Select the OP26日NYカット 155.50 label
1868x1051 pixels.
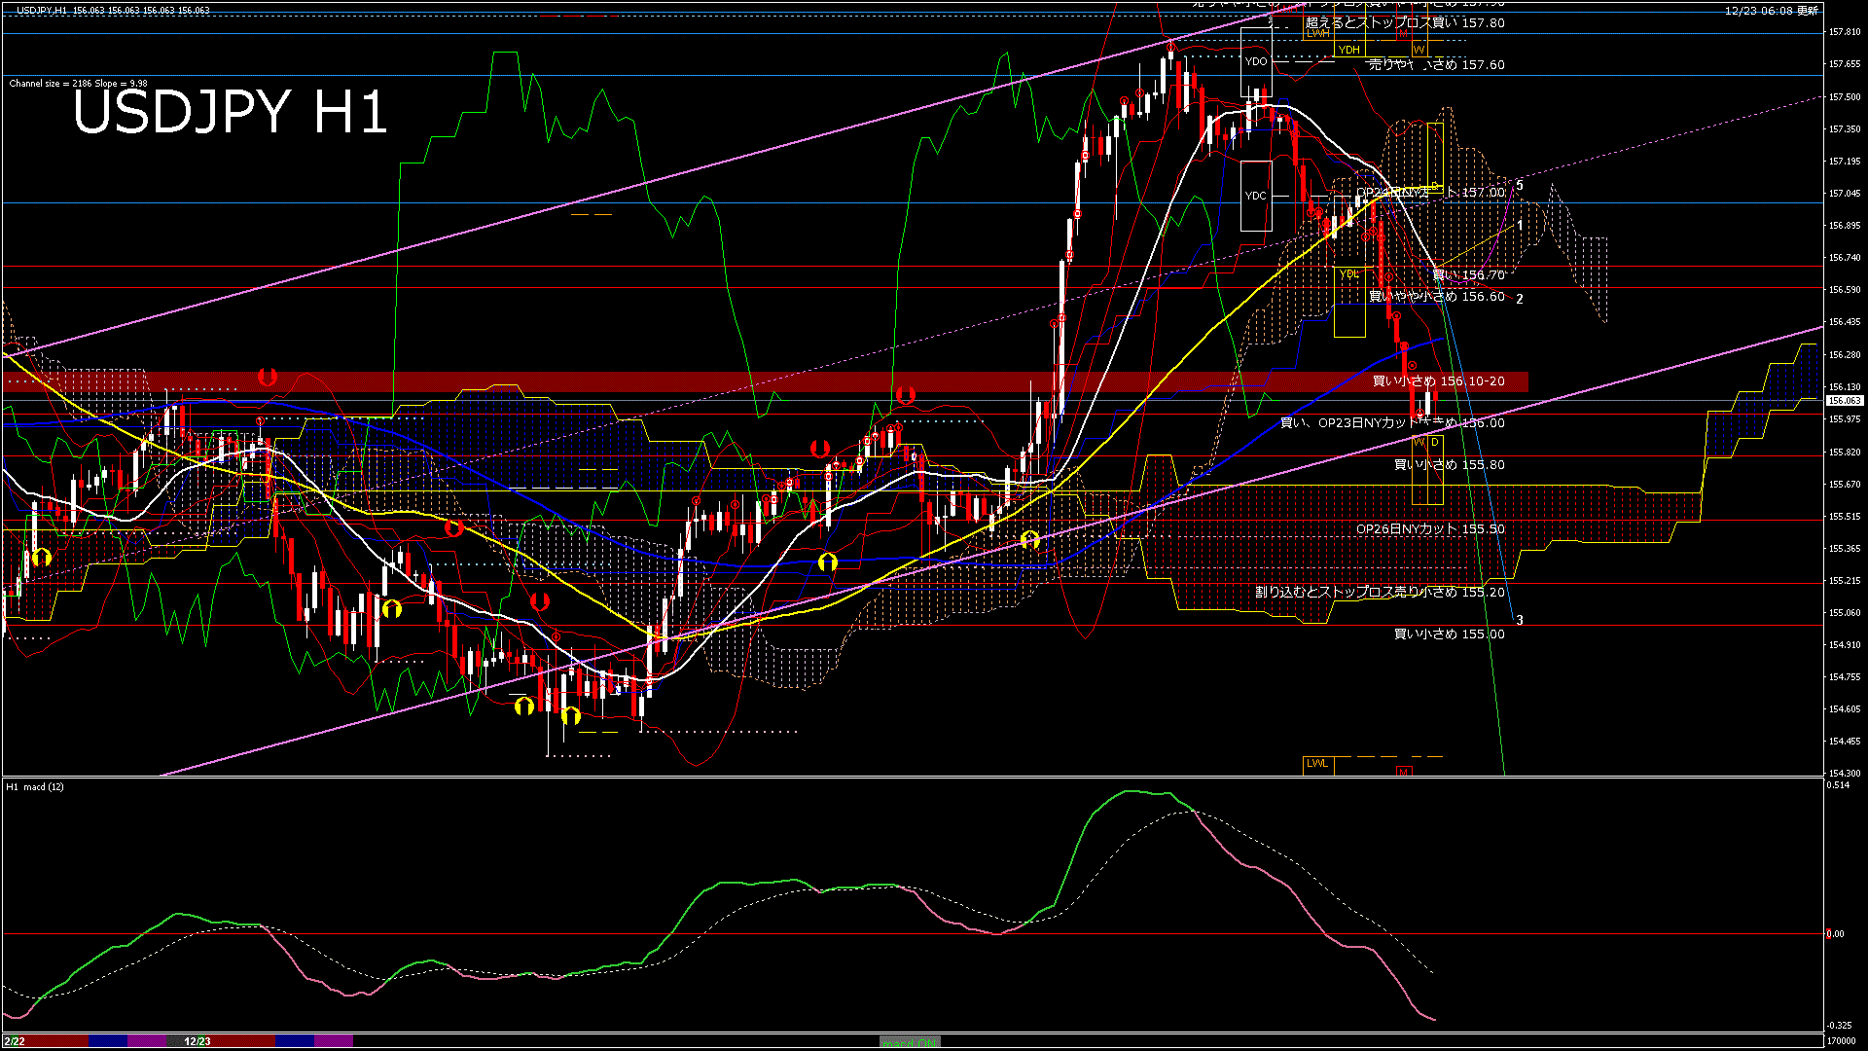pyautogui.click(x=1430, y=529)
